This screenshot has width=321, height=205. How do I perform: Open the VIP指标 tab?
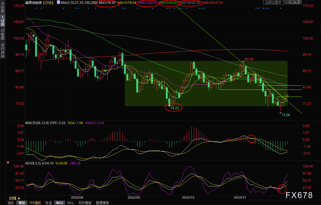[x=35, y=203]
